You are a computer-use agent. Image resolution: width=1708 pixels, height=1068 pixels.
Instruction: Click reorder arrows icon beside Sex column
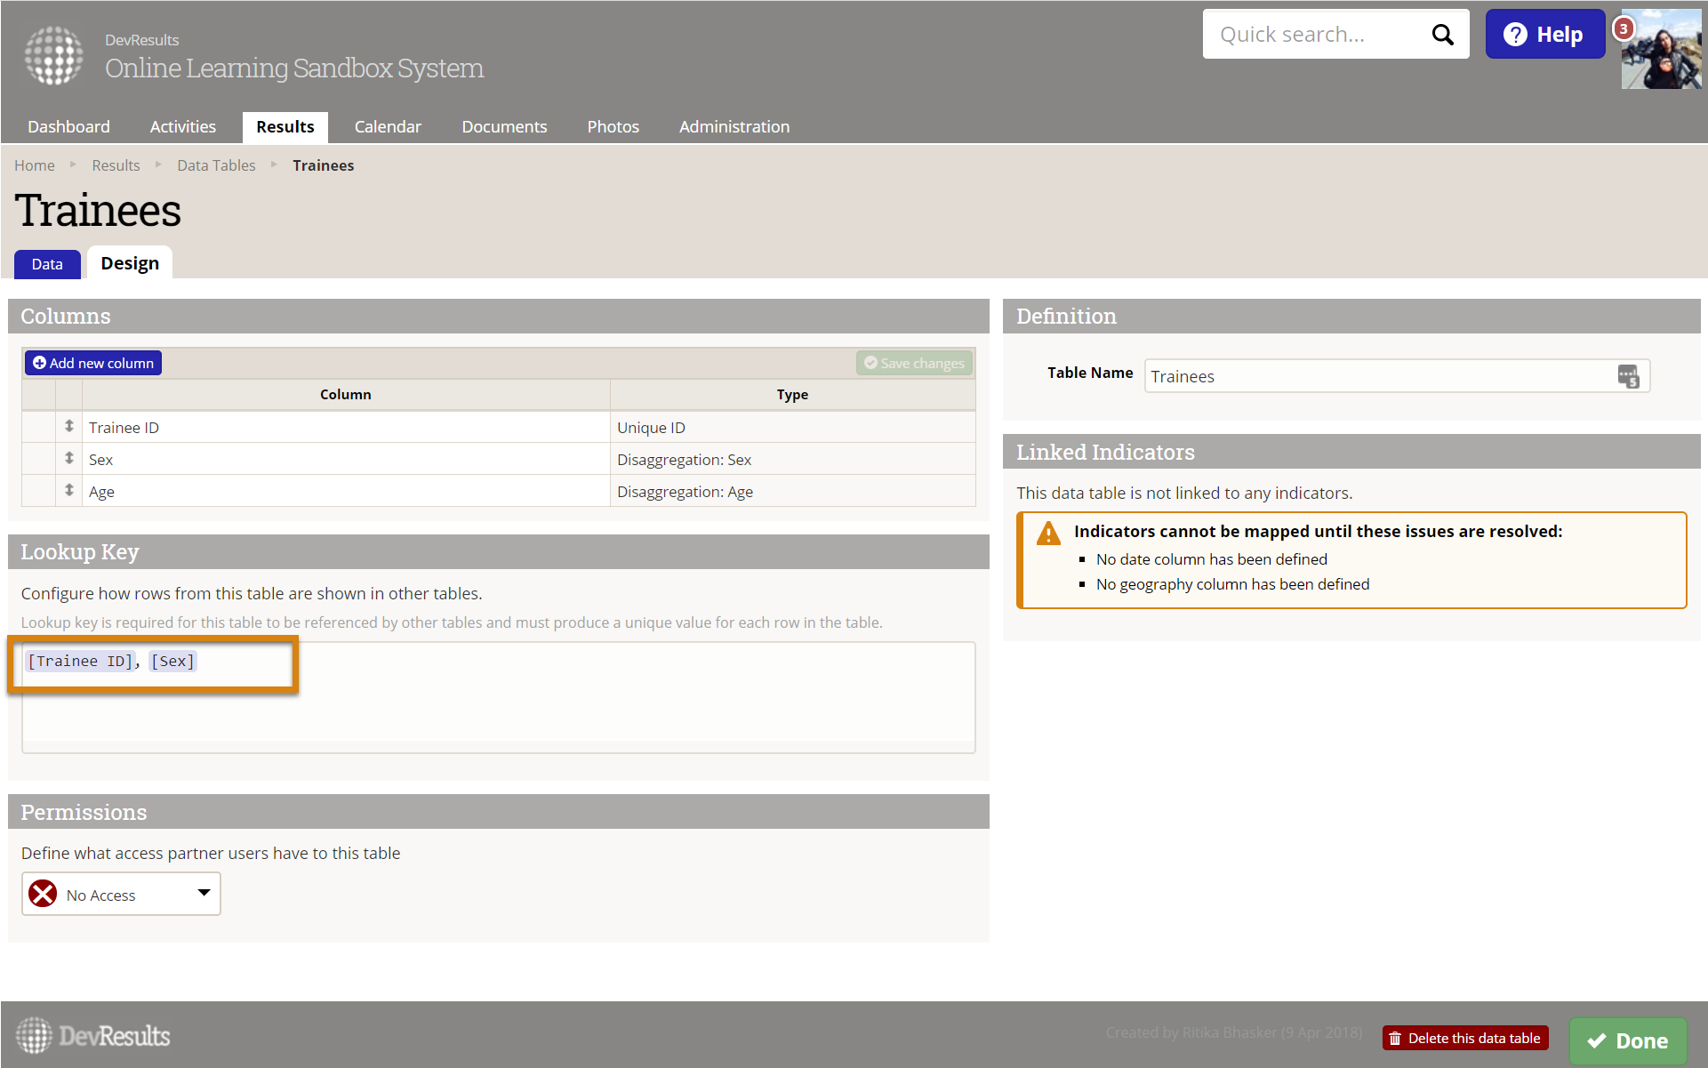click(69, 459)
